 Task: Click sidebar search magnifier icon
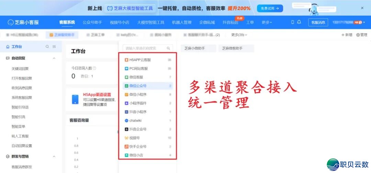47,47
